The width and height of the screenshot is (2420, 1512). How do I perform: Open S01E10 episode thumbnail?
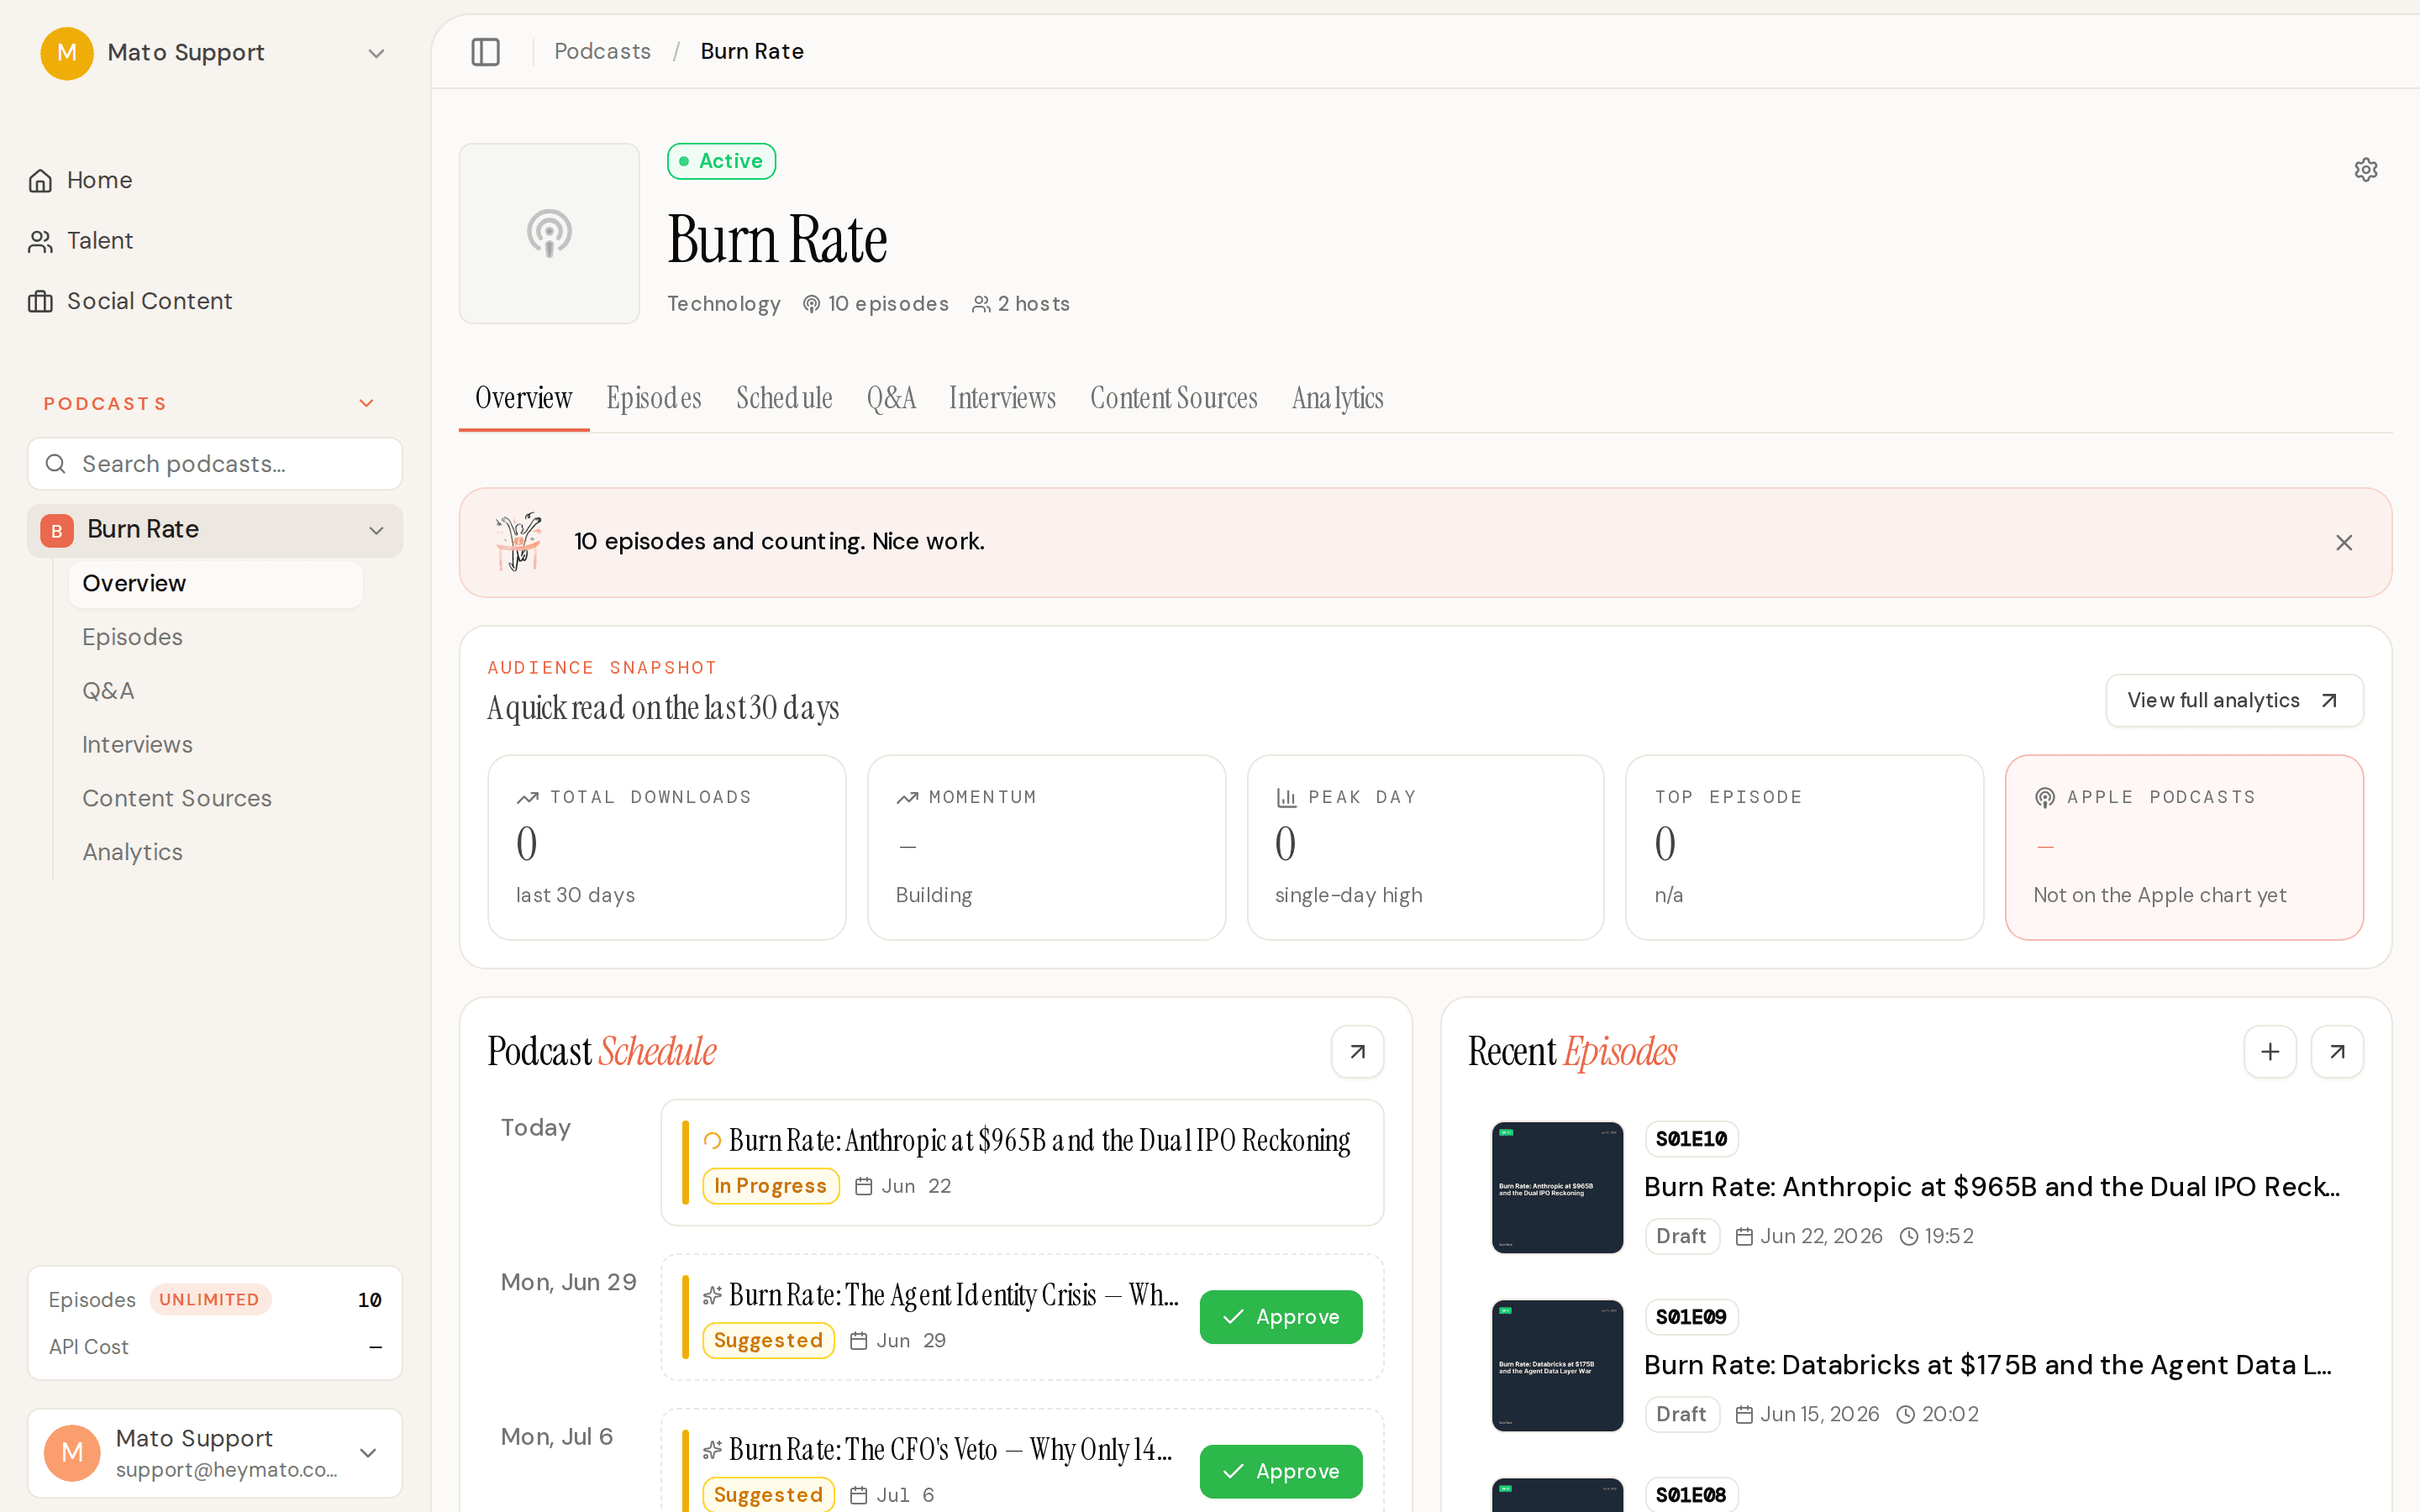click(x=1557, y=1187)
